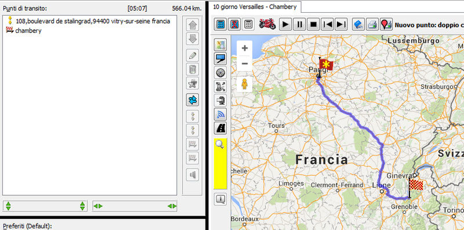Screen dimensions: 464x230
Task: Click the red pin add-point icon
Action: [386, 24]
